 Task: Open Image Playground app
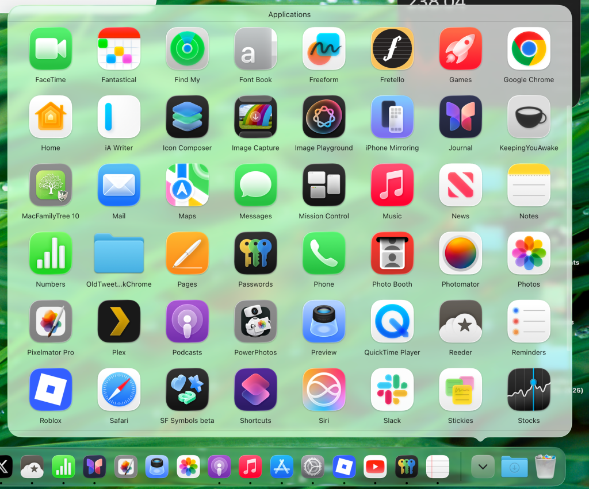point(324,117)
